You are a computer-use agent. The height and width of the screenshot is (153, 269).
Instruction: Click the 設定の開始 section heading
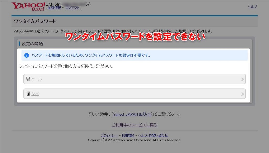[32, 44]
